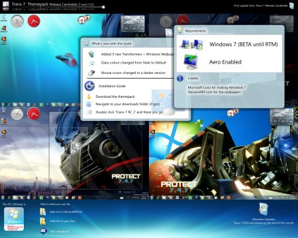Click the white analog clock gadget on the fish desktop
Viewport: 298px width, 238px height.
17,21
